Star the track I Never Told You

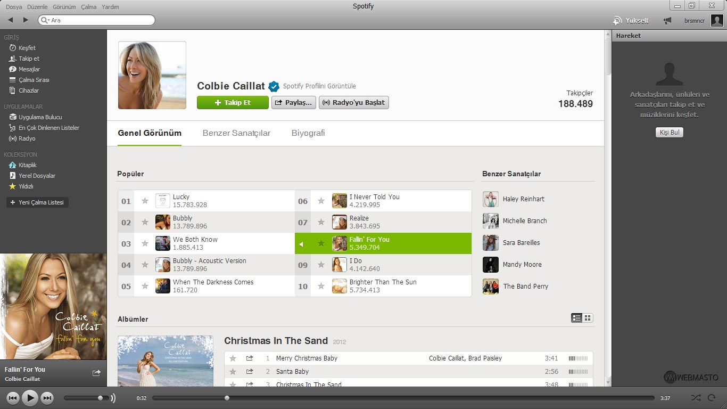321,201
